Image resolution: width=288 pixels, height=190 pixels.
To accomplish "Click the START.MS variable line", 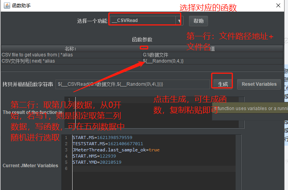I will [102, 137].
